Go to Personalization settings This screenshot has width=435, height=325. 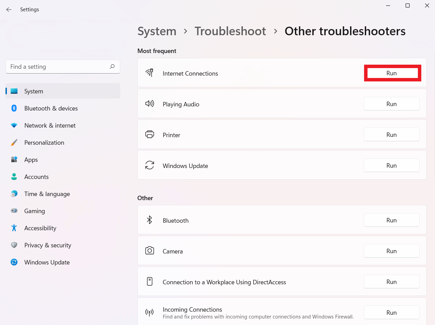44,143
